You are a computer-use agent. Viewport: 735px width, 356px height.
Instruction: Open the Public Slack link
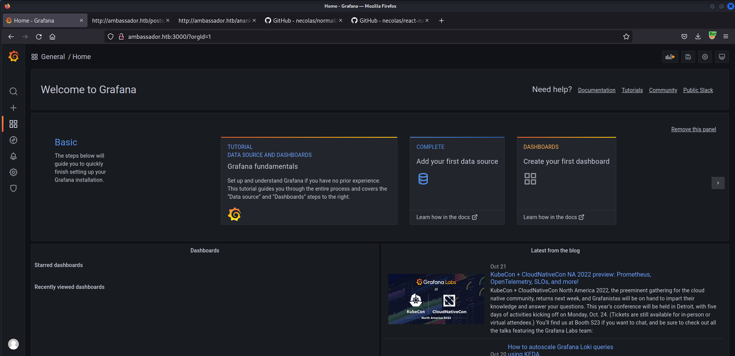(698, 90)
